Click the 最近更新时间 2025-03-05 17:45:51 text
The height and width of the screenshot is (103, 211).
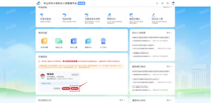tap(60, 79)
